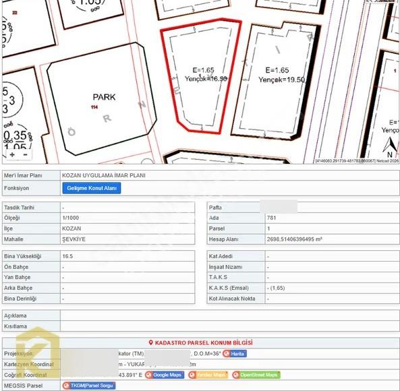This screenshot has height=391, width=400.
Task: Click the Ölçeği value '1/1000'
Action: (70, 218)
